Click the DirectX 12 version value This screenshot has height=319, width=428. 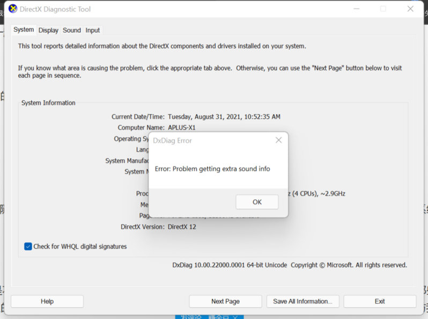pyautogui.click(x=182, y=227)
